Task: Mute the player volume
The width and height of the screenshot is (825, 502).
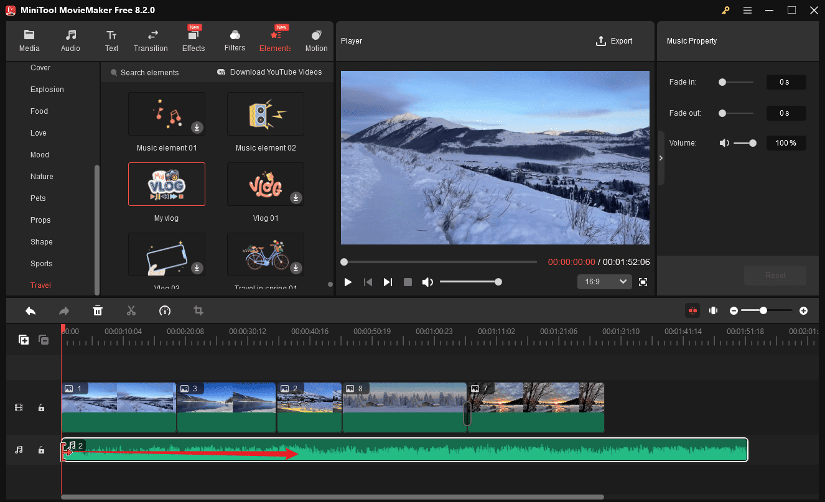Action: pos(427,282)
